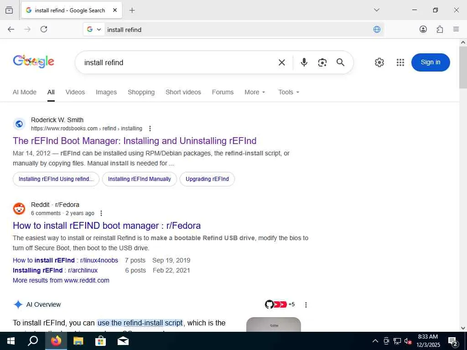Viewport: 467px width, 350px height.
Task: Show hidden system tray icons chevron
Action: coord(375,341)
